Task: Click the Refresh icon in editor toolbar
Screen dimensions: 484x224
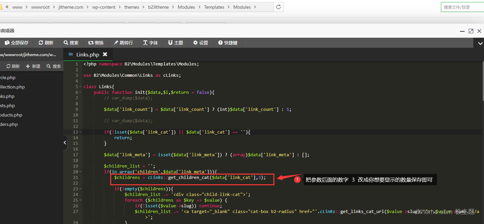Action: click(x=46, y=43)
